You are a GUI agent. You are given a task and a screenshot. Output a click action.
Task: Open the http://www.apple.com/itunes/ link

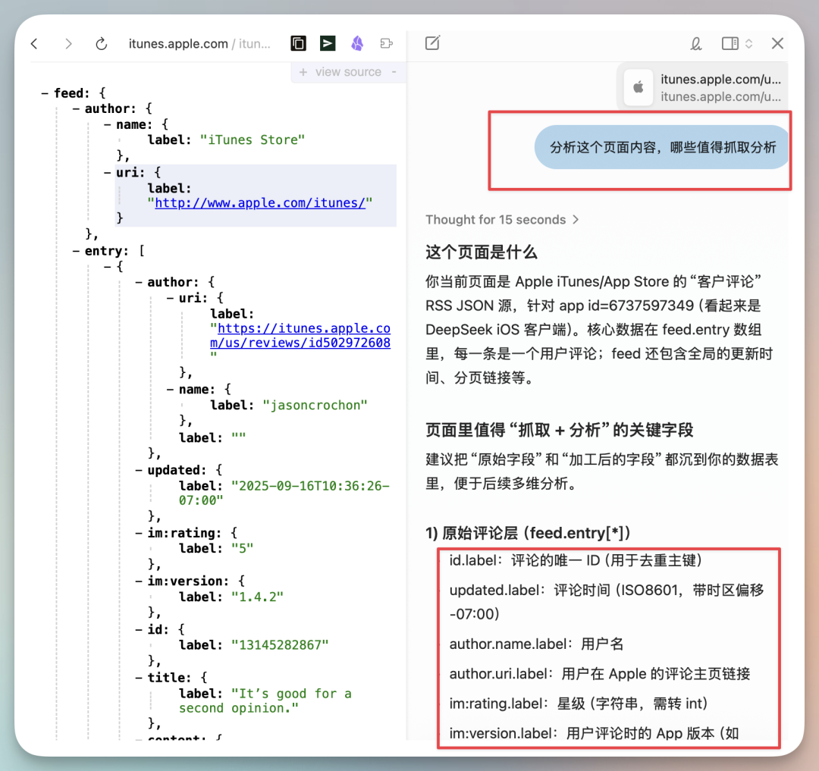(x=259, y=203)
